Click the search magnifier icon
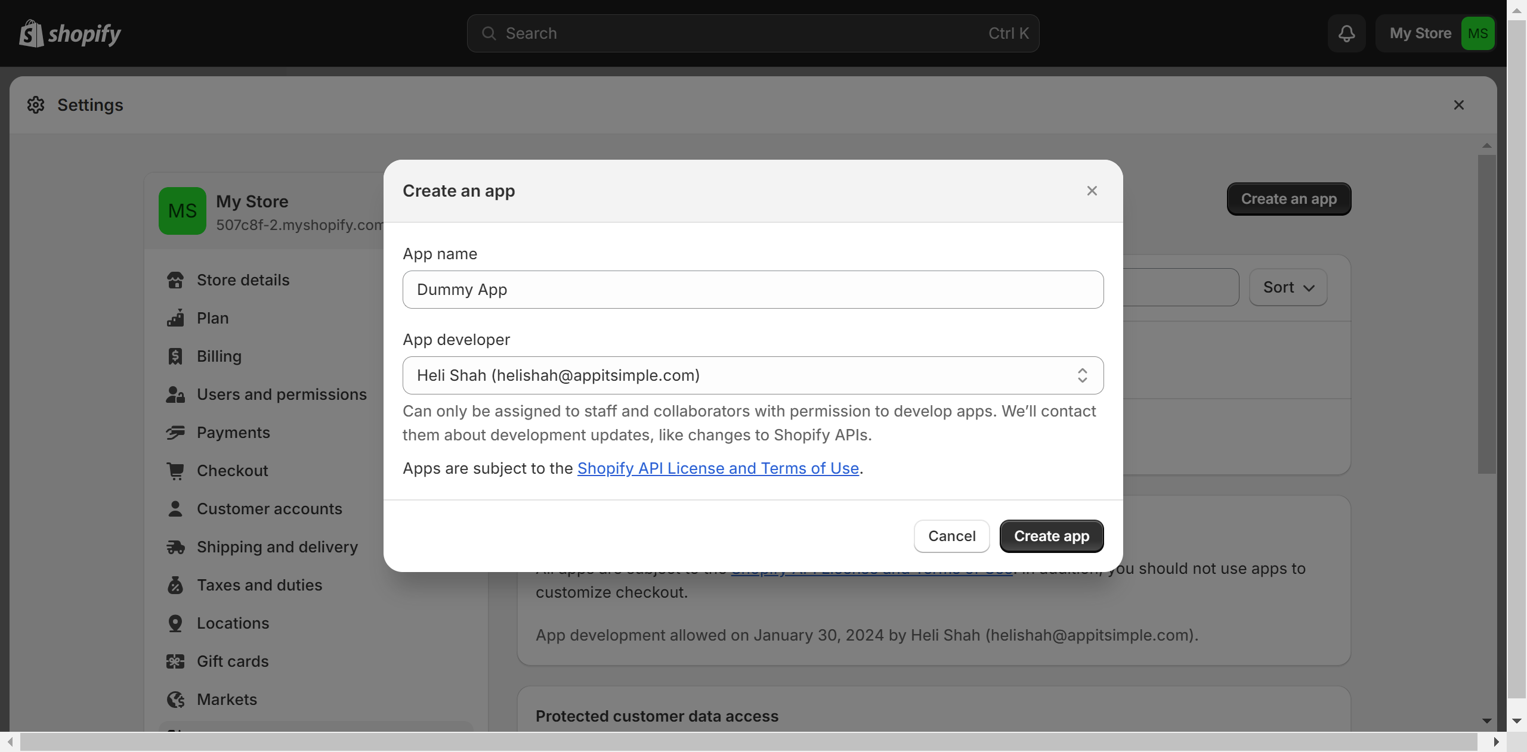The image size is (1527, 752). pos(489,33)
